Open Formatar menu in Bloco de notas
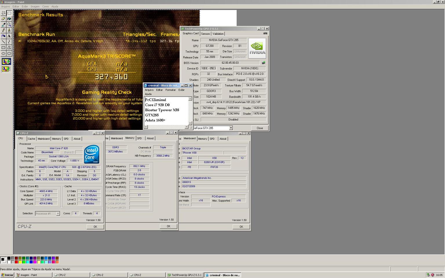Viewport: 445px width, 278px height. coord(170,90)
